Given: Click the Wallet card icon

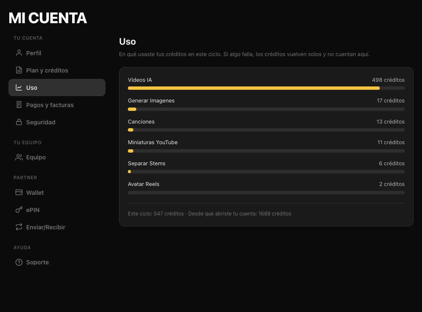Looking at the screenshot, I should [19, 193].
